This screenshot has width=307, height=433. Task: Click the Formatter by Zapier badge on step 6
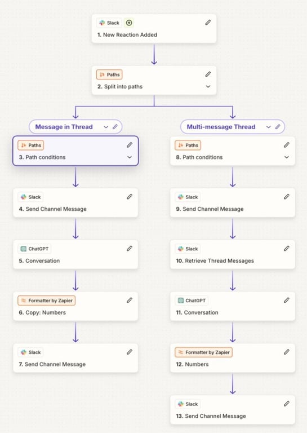tap(47, 301)
